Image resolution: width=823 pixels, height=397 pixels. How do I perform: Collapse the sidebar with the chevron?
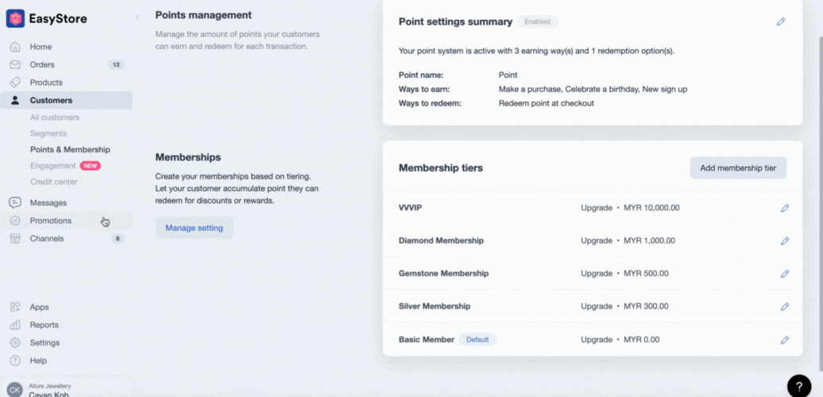(x=137, y=17)
